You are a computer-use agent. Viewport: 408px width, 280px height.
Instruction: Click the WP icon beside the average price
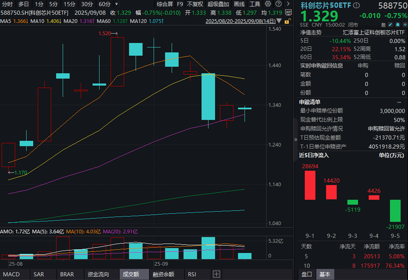coord(288,12)
